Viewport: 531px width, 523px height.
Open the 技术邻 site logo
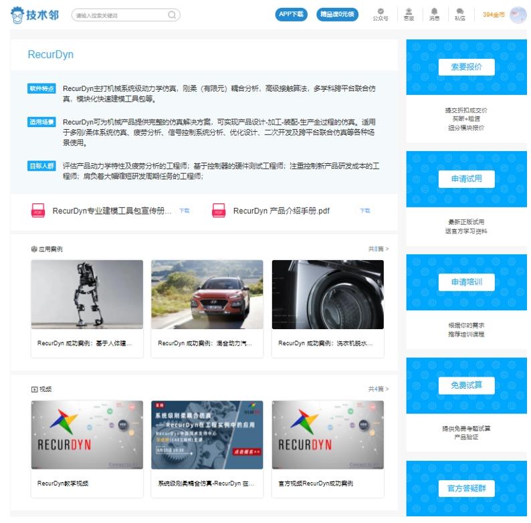click(x=35, y=15)
